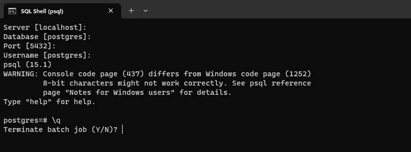
Task: Click the empty terminal area below the prompt
Action: [x=206, y=143]
